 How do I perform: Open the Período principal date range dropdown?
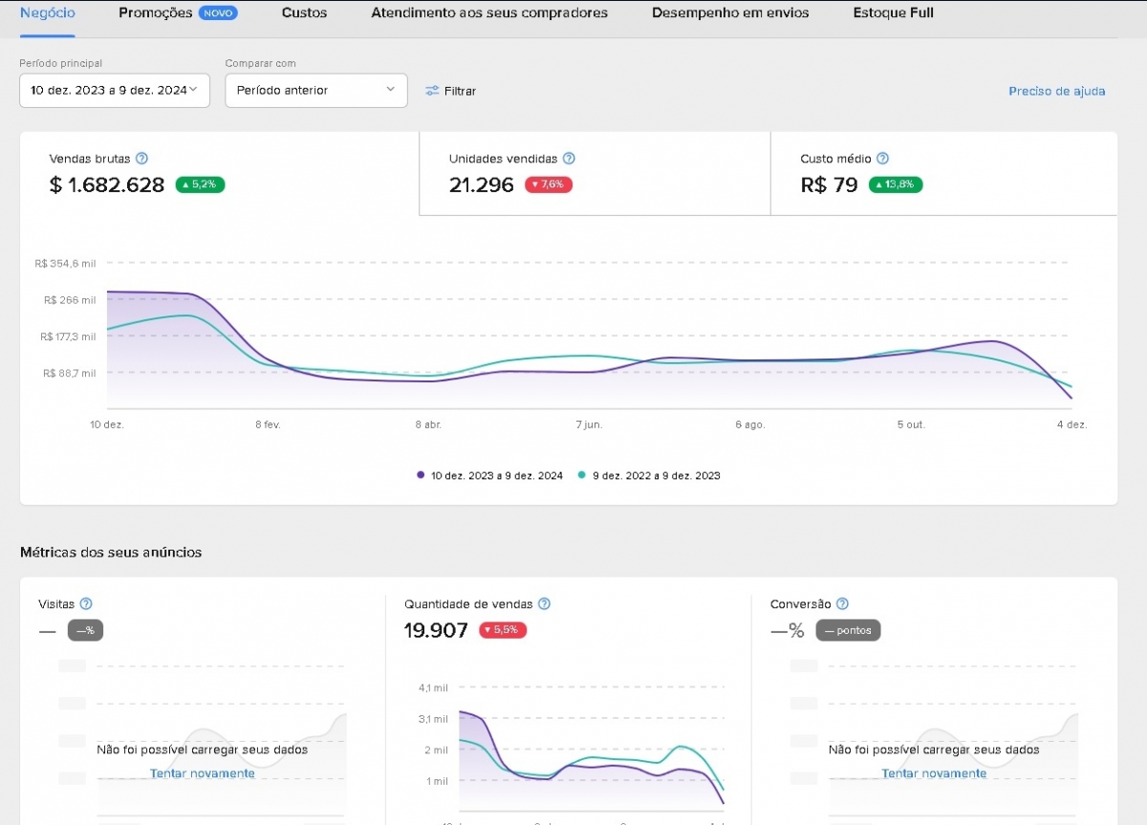[x=115, y=90]
